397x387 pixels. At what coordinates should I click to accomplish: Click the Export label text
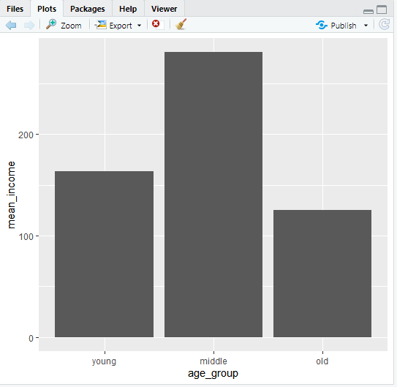[121, 26]
